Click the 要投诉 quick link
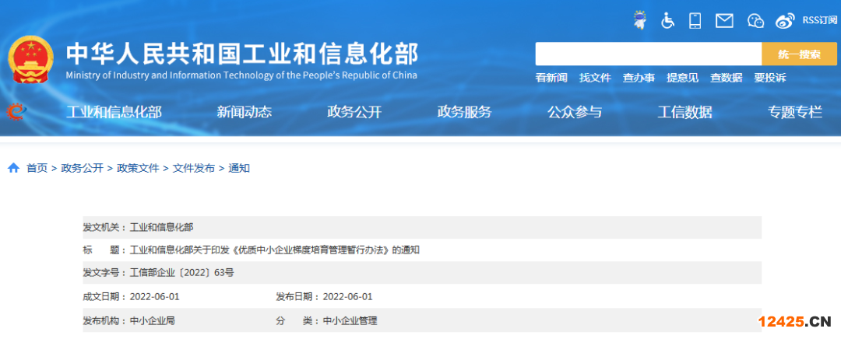841x339 pixels. pyautogui.click(x=769, y=78)
